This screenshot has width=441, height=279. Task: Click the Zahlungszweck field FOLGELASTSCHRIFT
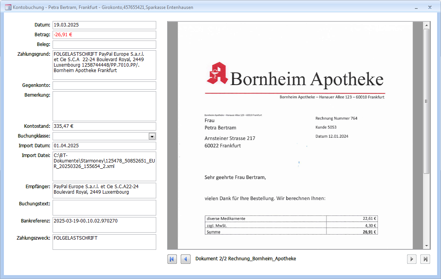click(104, 242)
